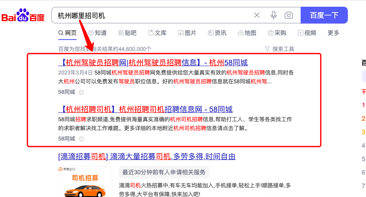
Task: Open image search with the camera icon
Action: click(x=289, y=16)
